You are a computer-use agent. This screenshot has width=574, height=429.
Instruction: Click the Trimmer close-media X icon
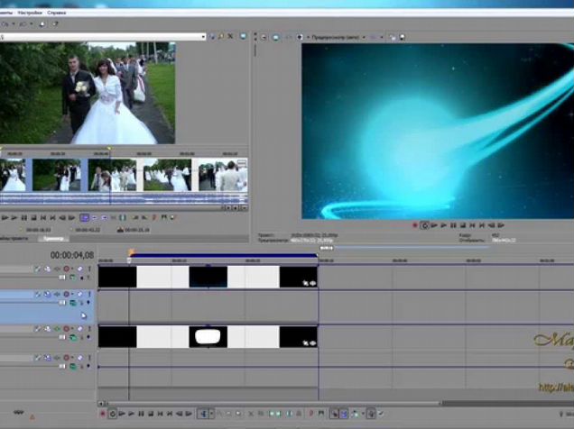pos(230,36)
